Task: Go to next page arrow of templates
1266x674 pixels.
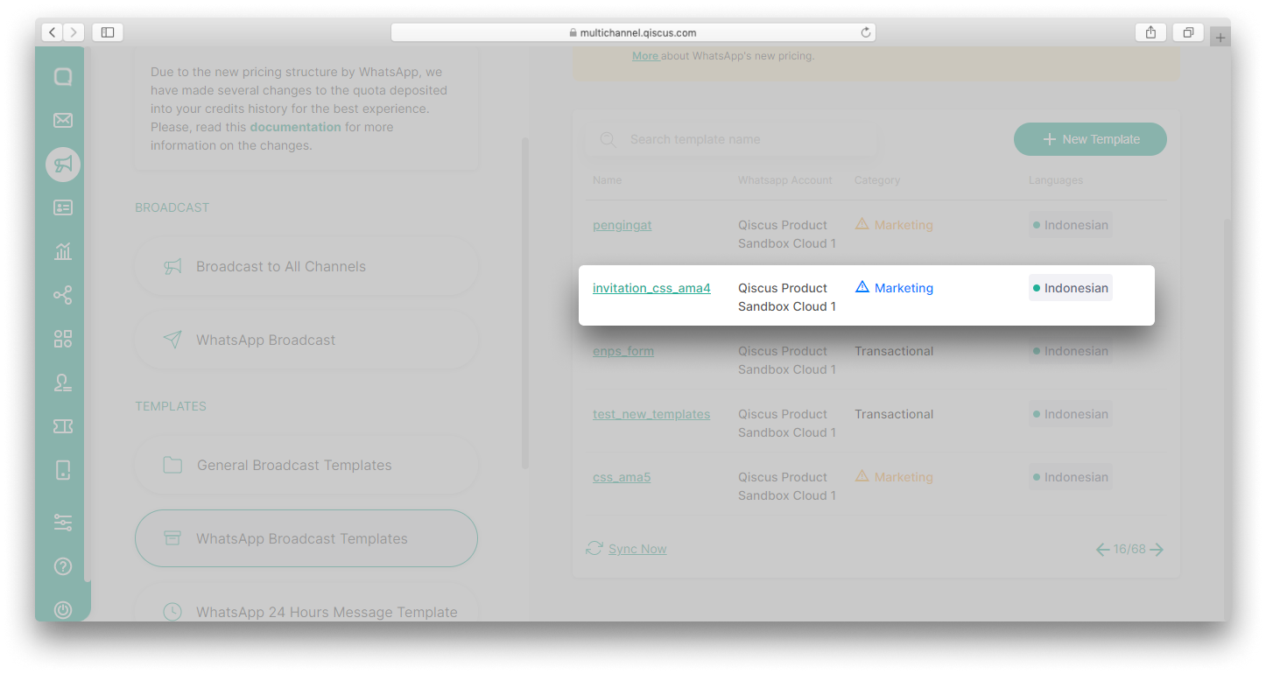Action: [x=1157, y=550]
